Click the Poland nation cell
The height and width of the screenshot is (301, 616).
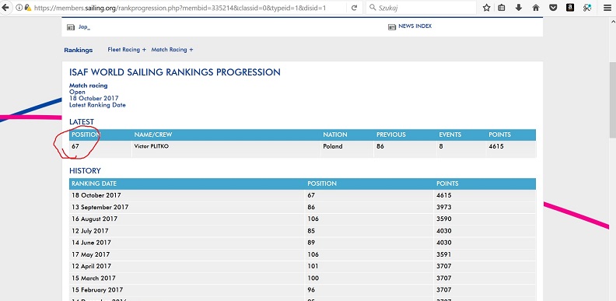pos(333,146)
